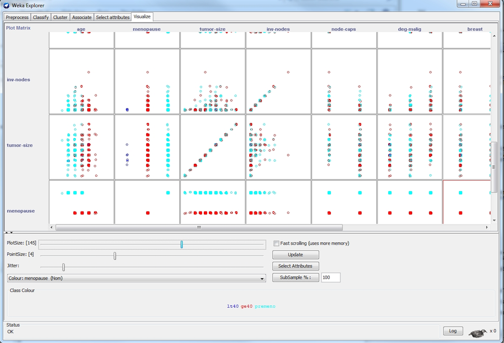
Task: Click the Jitter slider handle
Action: coord(63,267)
